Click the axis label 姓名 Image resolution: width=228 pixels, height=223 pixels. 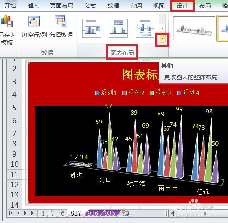[76, 175]
